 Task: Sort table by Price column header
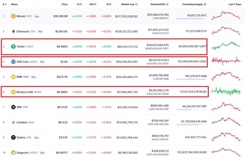pos(65,4)
